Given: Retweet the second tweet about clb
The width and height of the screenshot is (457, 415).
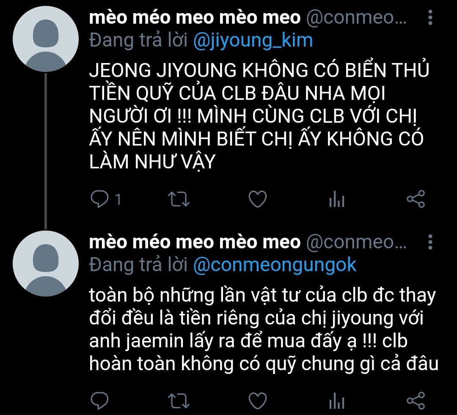Looking at the screenshot, I should point(179,401).
